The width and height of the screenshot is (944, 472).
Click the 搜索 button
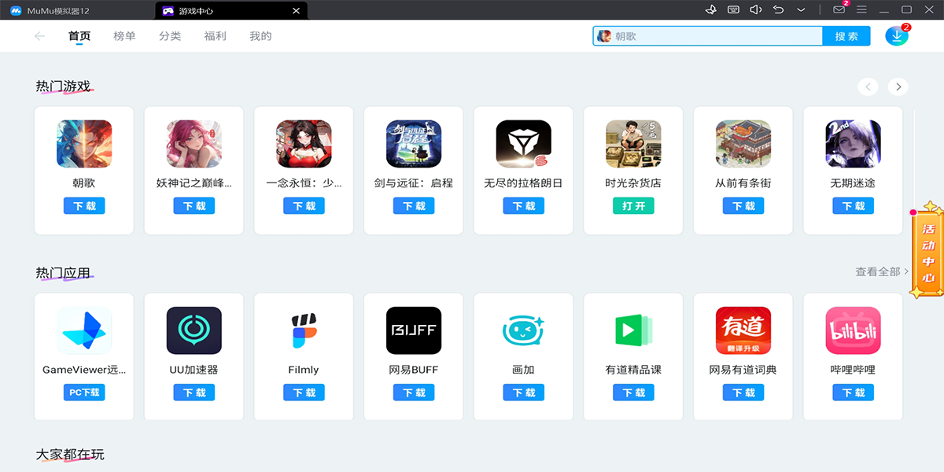pos(846,36)
